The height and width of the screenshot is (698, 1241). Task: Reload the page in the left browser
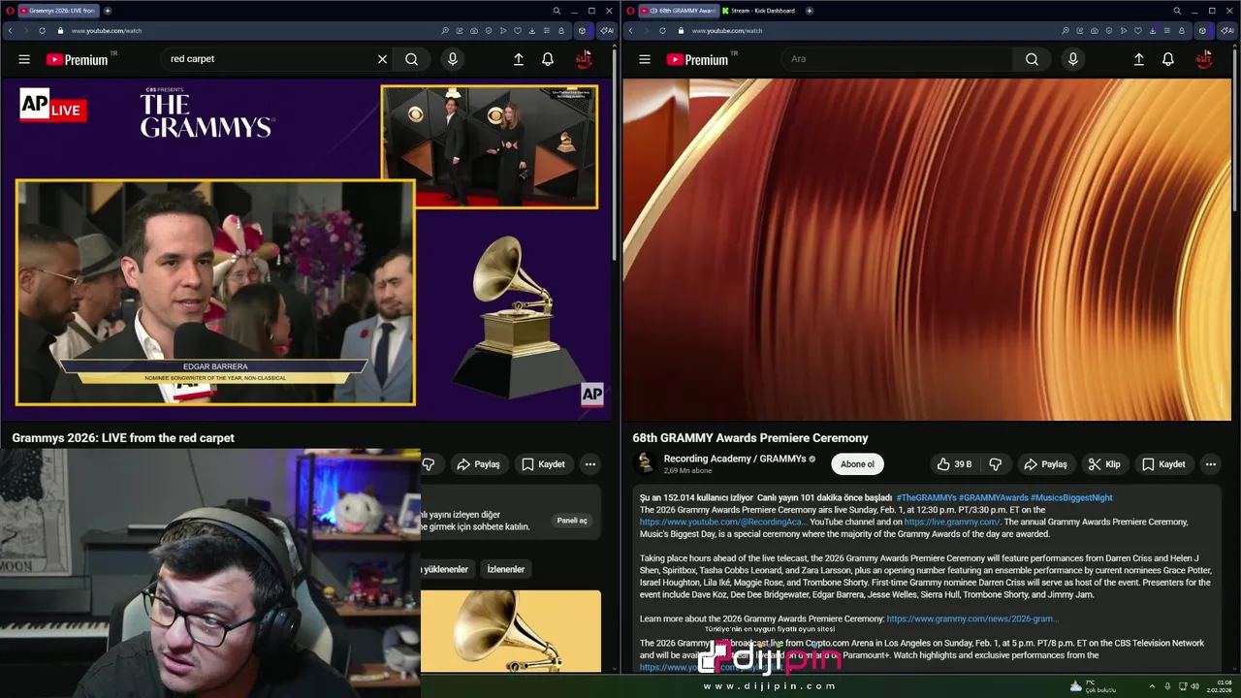pyautogui.click(x=42, y=30)
